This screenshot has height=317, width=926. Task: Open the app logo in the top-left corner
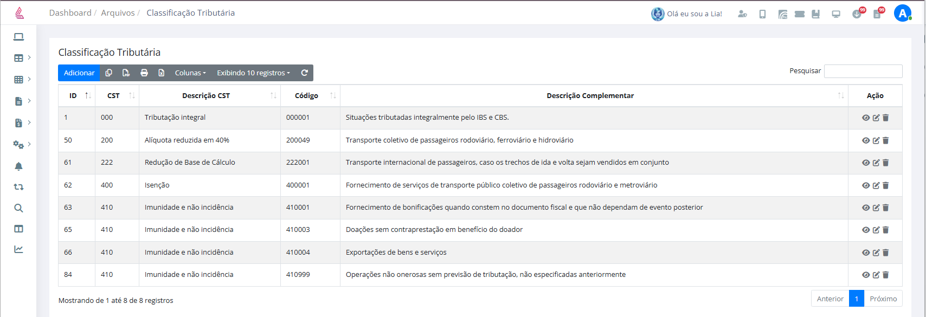coord(19,12)
